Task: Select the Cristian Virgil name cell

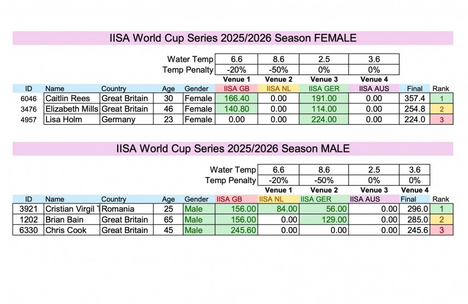Action: click(71, 209)
